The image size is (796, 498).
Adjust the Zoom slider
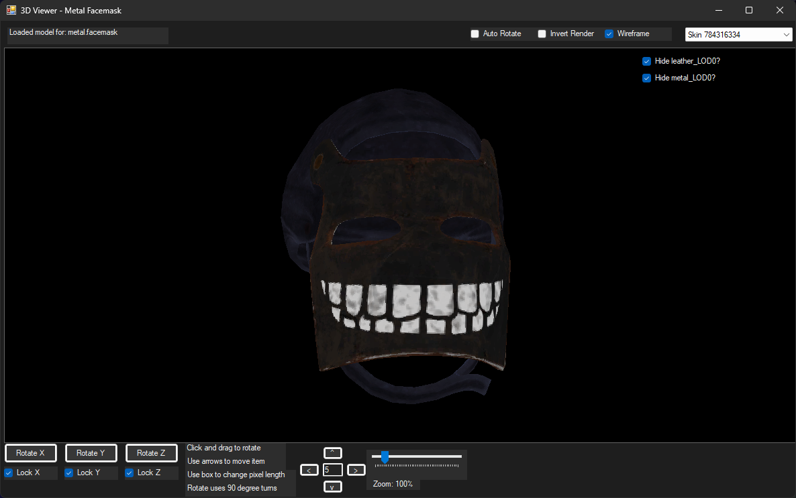click(384, 457)
